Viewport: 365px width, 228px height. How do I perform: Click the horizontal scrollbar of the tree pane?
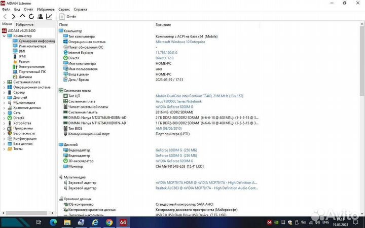(x=26, y=213)
